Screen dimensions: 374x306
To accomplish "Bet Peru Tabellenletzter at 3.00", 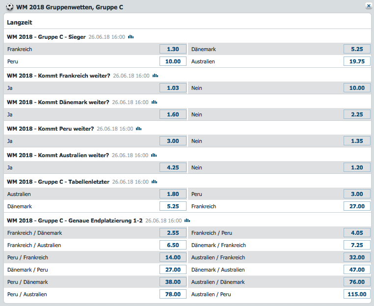I will pos(357,194).
